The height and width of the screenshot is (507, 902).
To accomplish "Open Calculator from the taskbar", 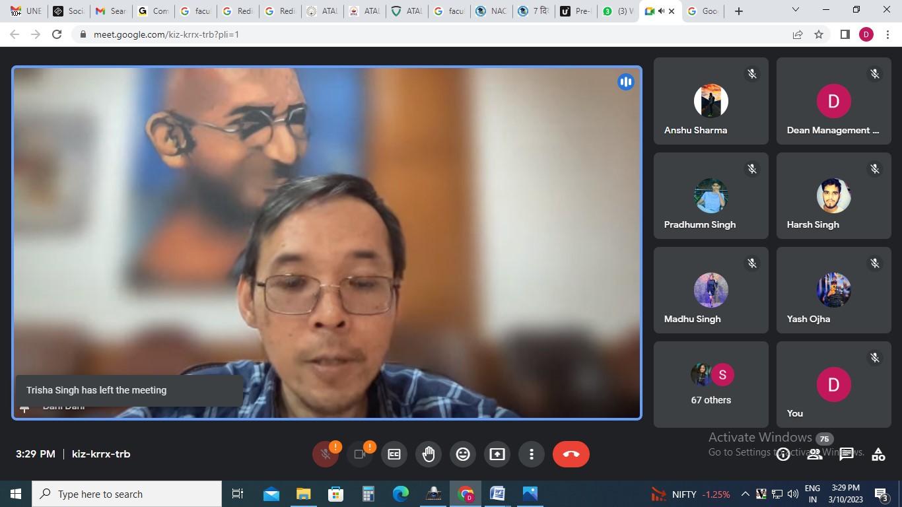I will 368,494.
